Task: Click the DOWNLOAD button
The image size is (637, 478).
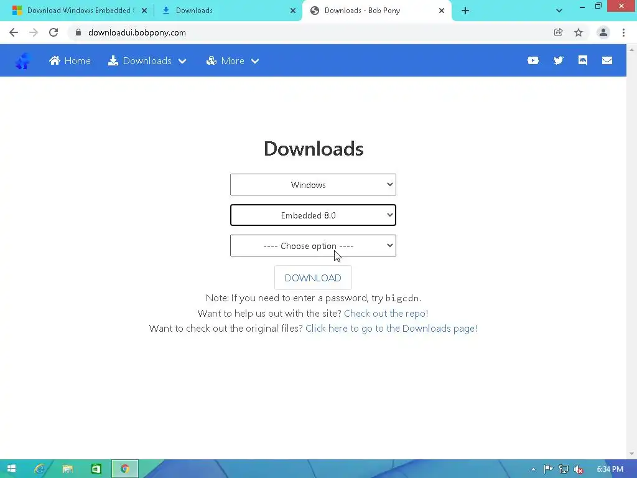Action: [x=313, y=278]
